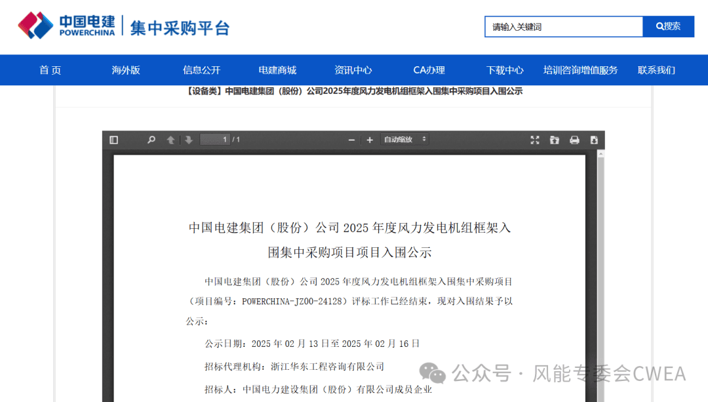Click the 联系我们 link
This screenshot has height=402, width=708.
[656, 70]
